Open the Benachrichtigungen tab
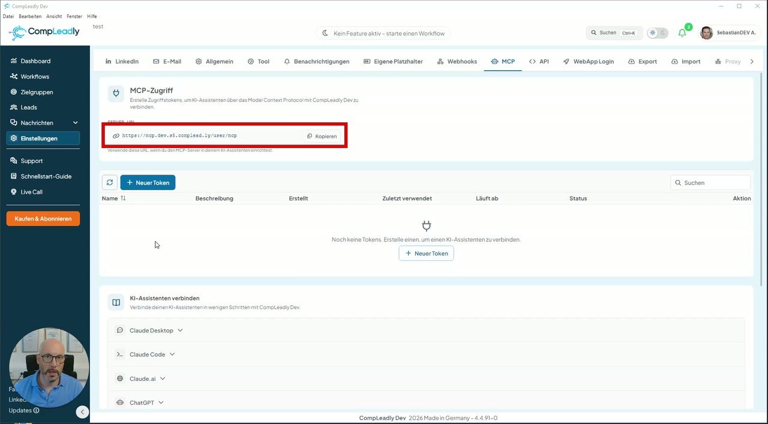 coord(317,61)
